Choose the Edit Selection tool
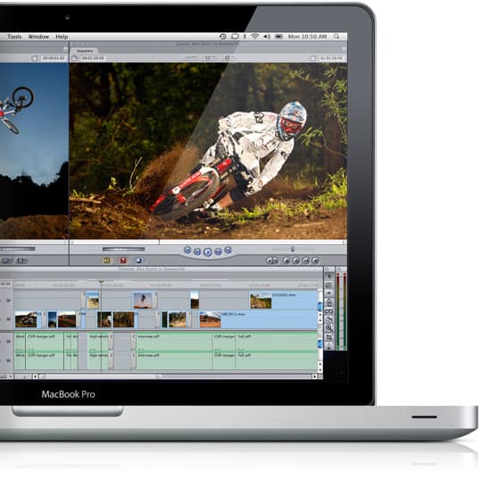482x481 pixels. pos(328,285)
